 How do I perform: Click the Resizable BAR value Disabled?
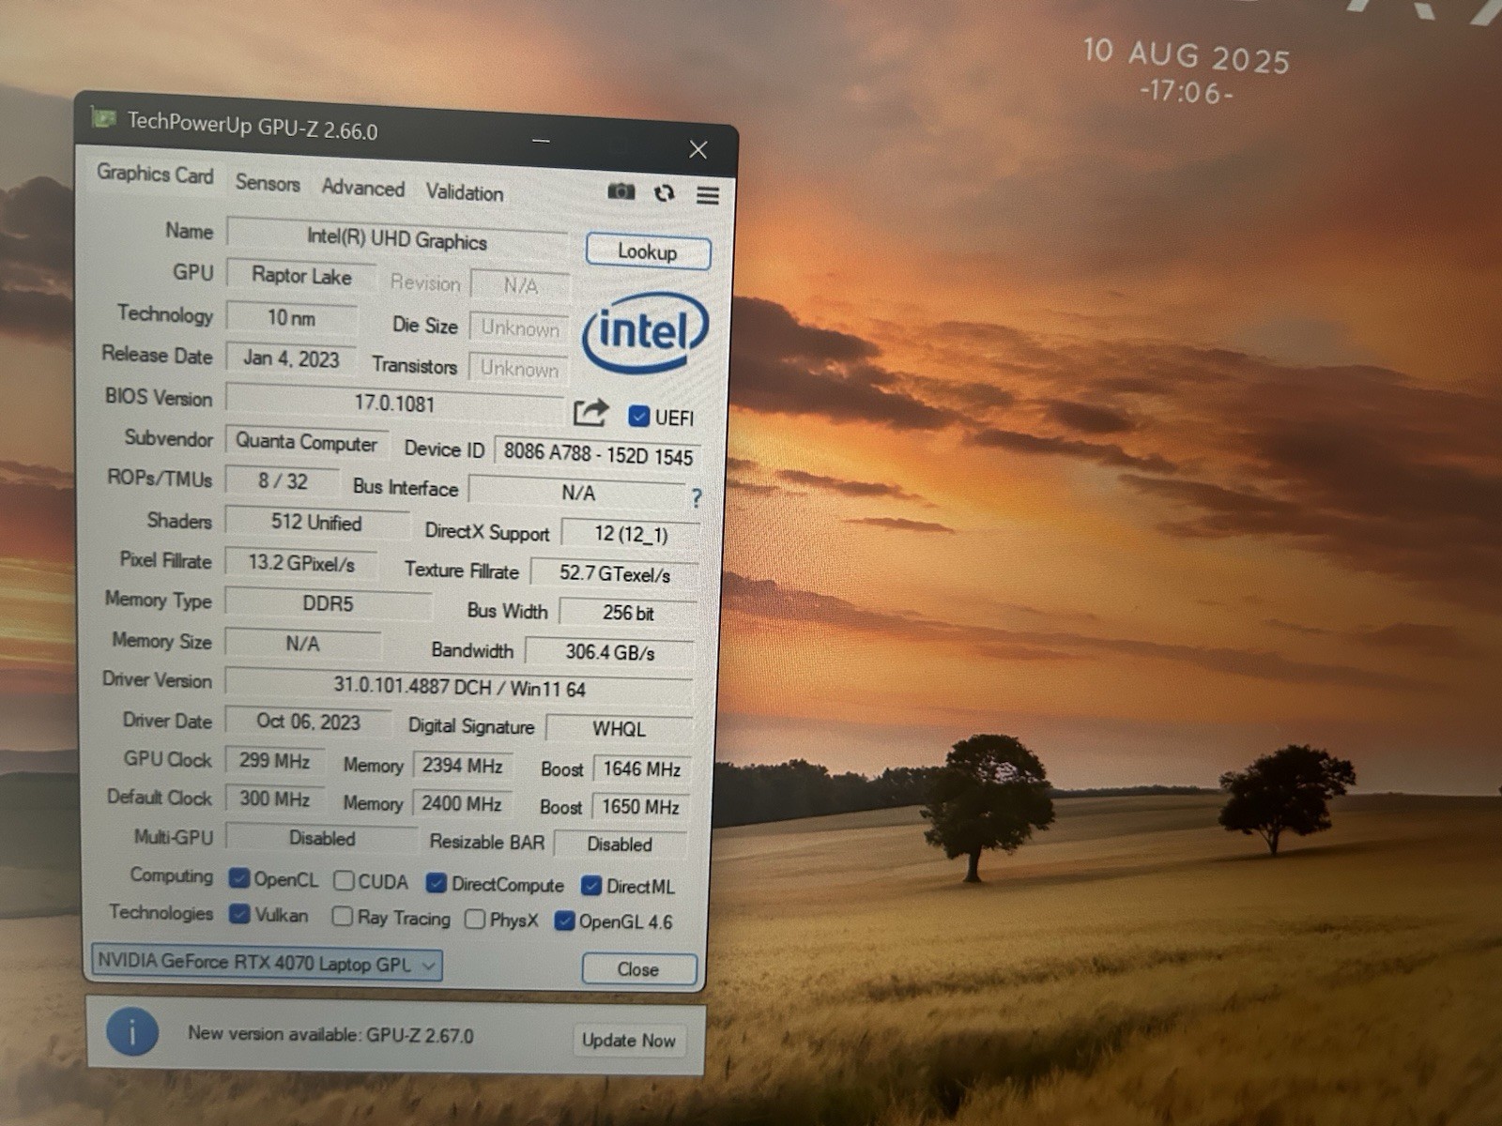tap(620, 844)
